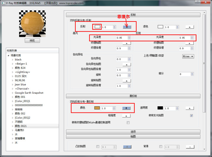Viewport: 212px width, 157px height.
Task: Select the 0135 深灰 material
Action: pyautogui.click(x=21, y=76)
